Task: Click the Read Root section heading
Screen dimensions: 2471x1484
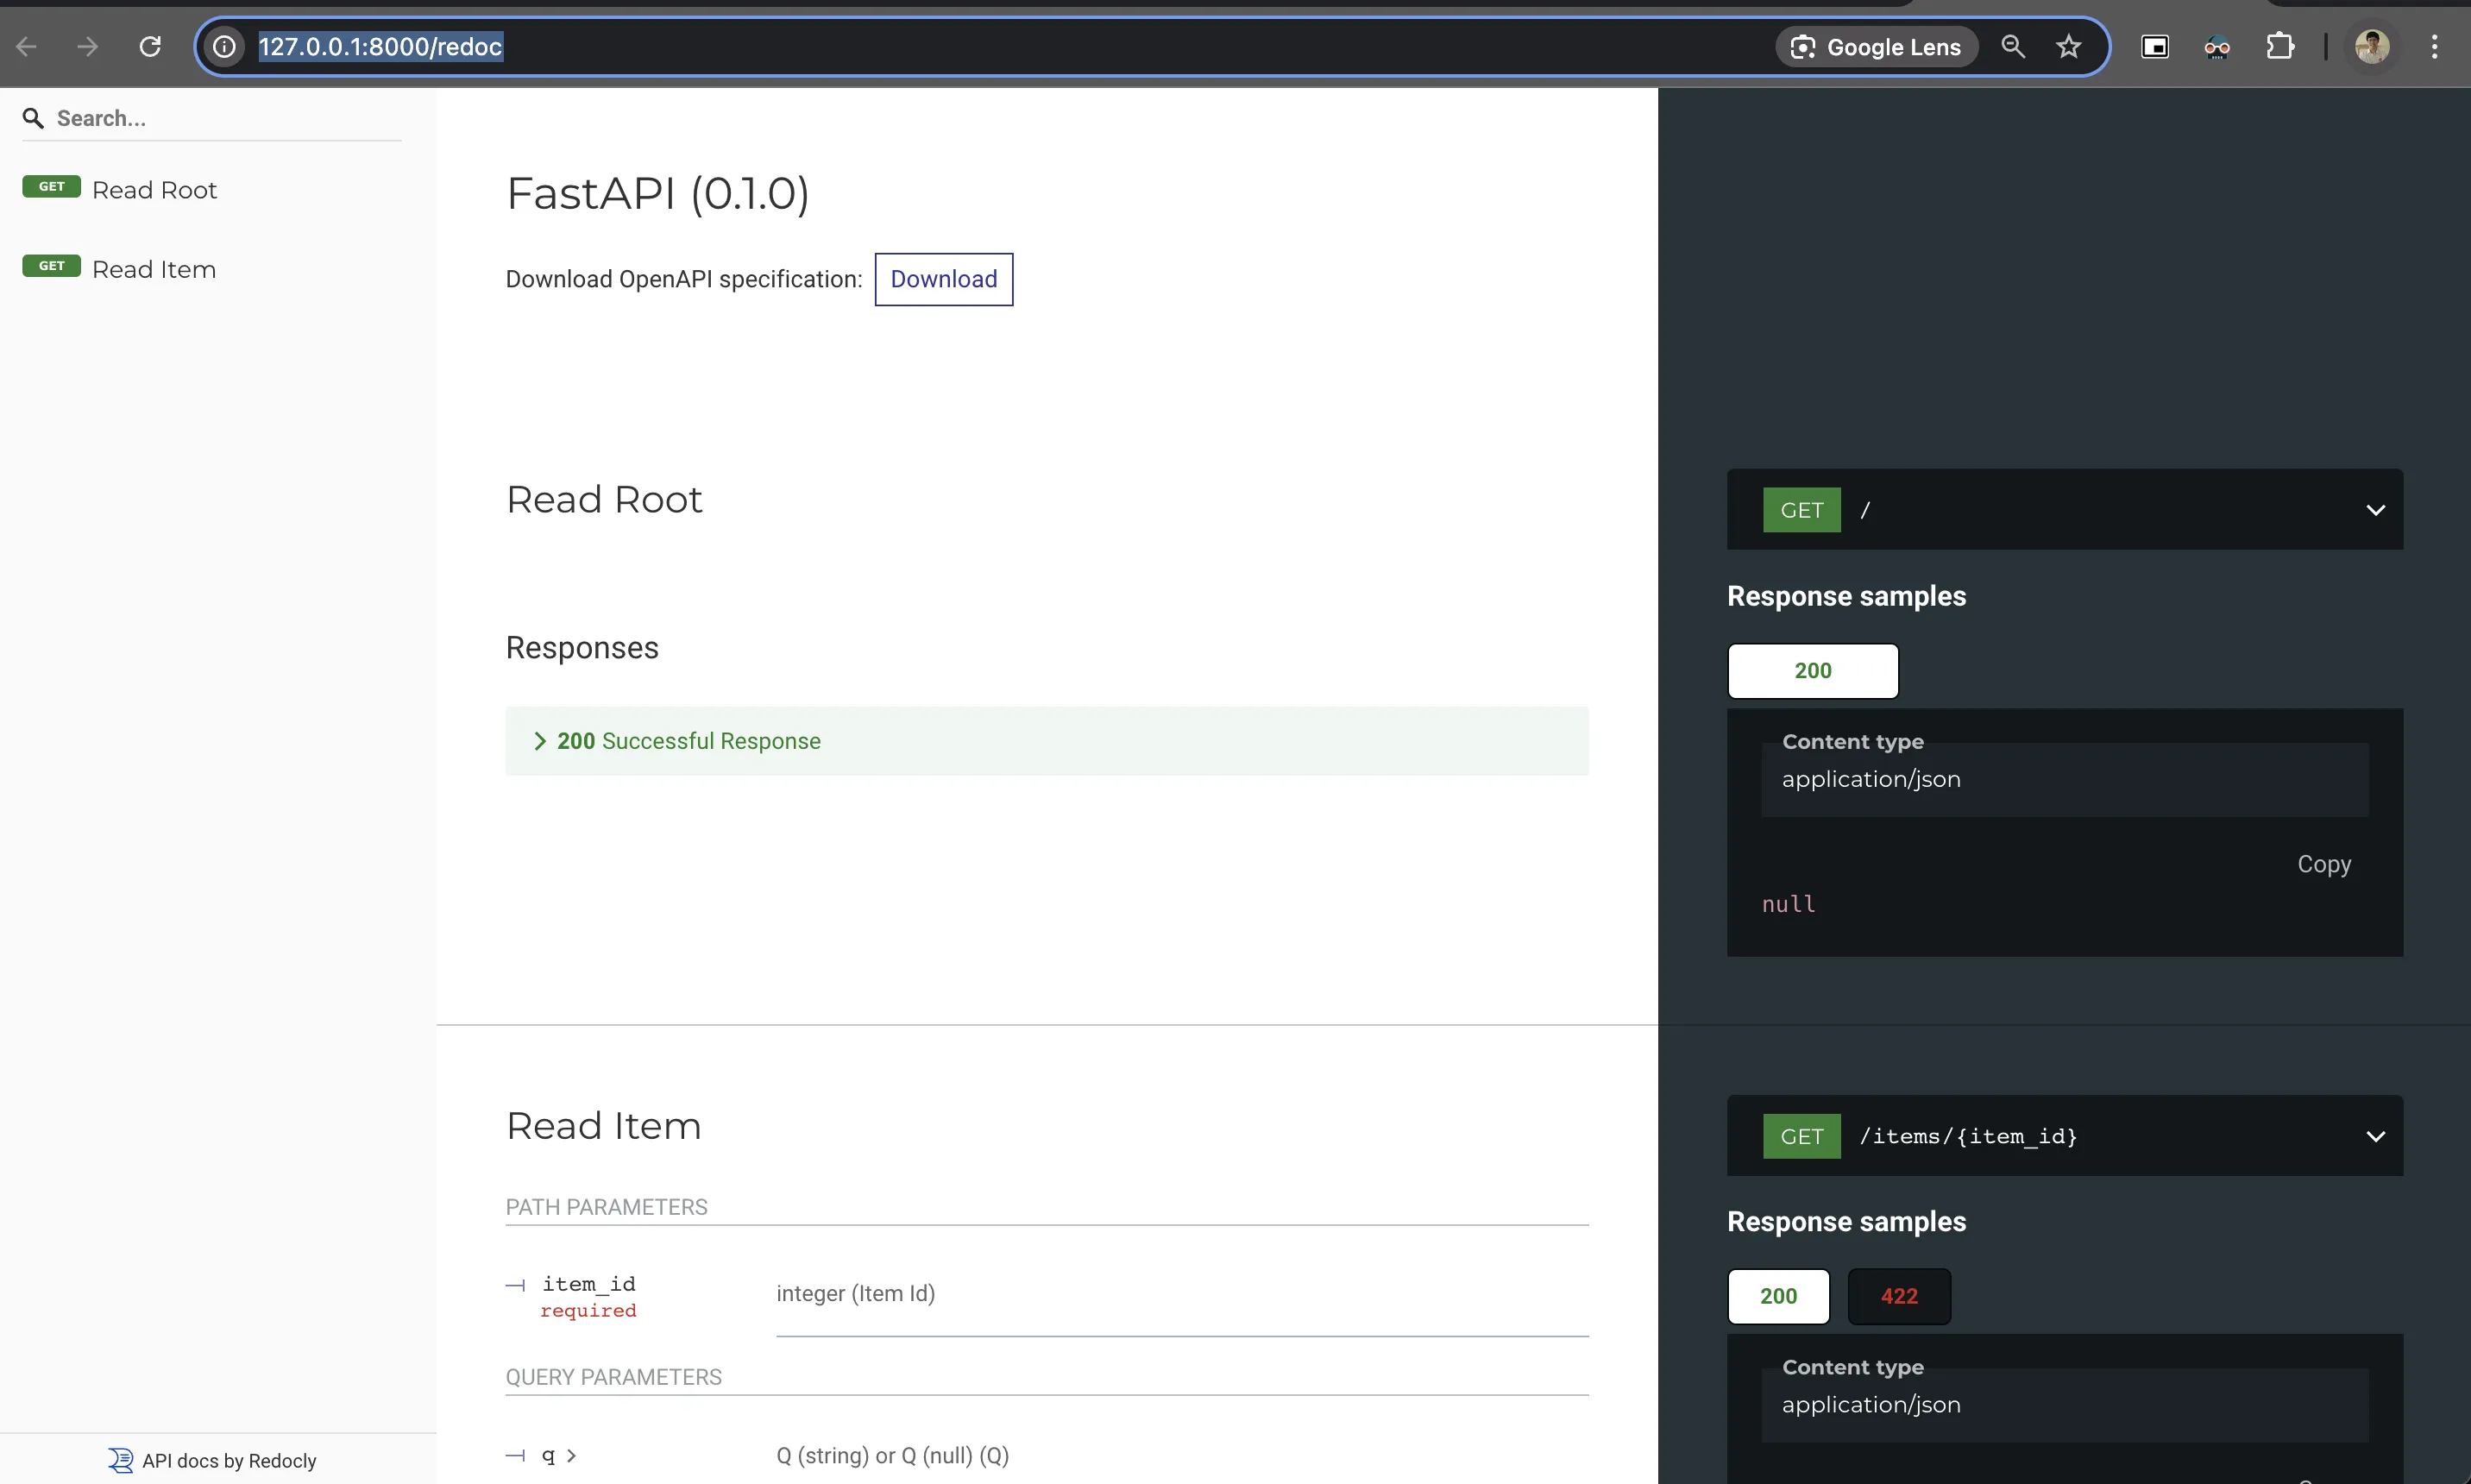Action: pyautogui.click(x=604, y=499)
